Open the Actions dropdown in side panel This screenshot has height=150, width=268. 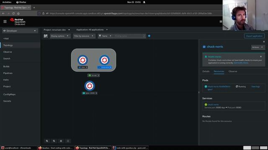[258, 47]
